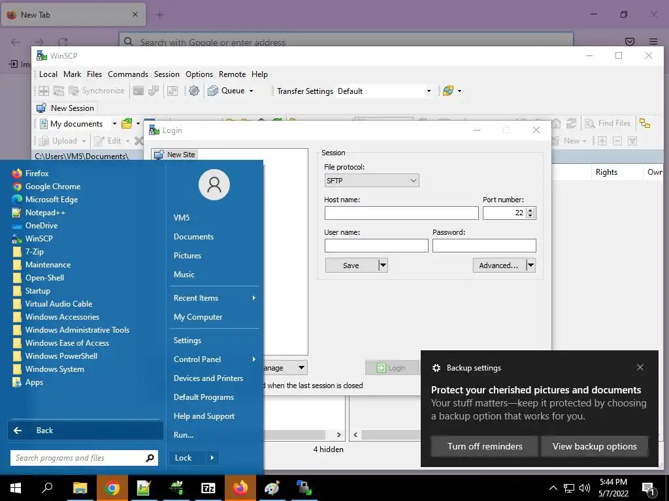Image resolution: width=669 pixels, height=501 pixels.
Task: Click the Save button in Login dialog
Action: tap(351, 266)
